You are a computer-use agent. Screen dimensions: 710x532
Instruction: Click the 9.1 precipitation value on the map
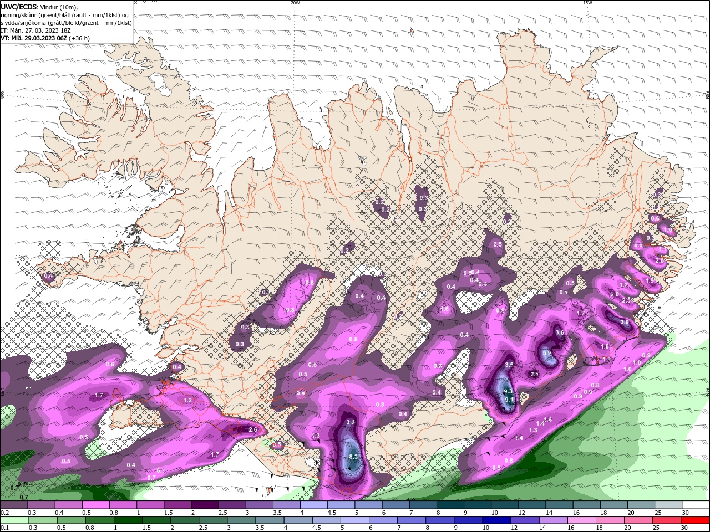click(x=509, y=400)
